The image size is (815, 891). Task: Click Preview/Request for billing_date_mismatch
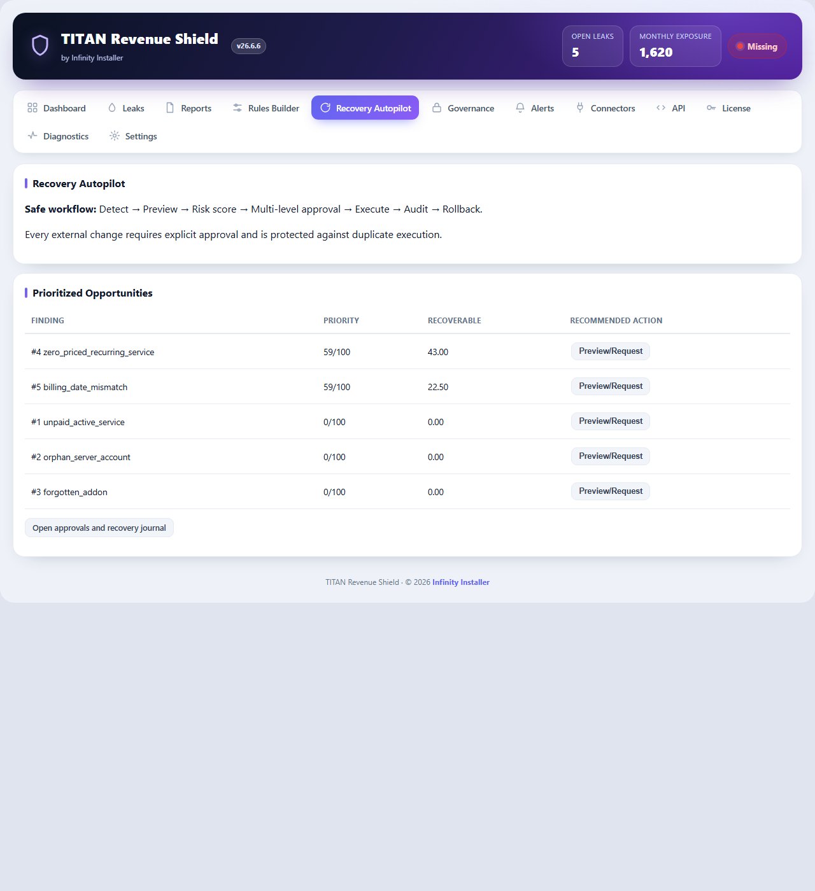click(x=611, y=386)
